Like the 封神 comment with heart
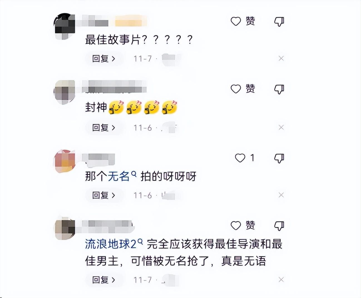361x298 pixels. click(236, 89)
